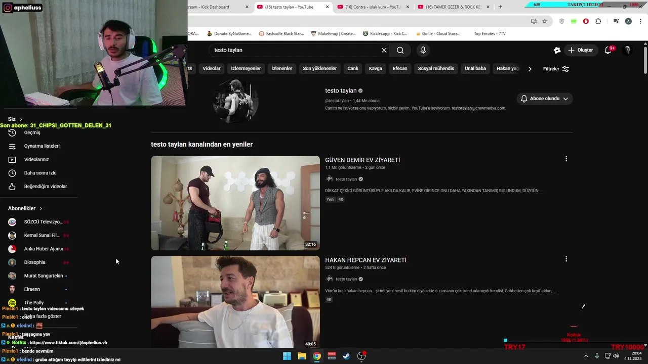Select the Sosyal mühendis chip
This screenshot has height=364, width=648.
(x=436, y=68)
